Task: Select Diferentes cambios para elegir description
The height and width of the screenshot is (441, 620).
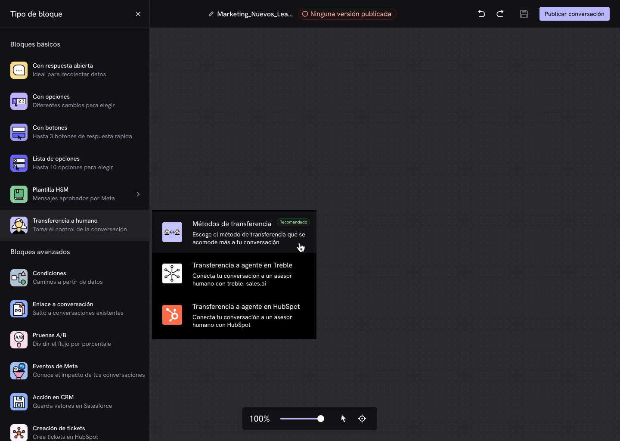Action: click(74, 106)
